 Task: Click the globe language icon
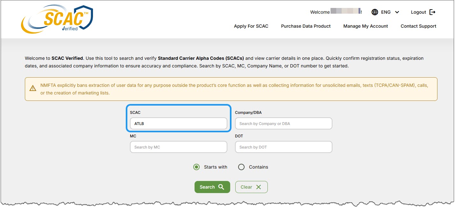point(375,12)
